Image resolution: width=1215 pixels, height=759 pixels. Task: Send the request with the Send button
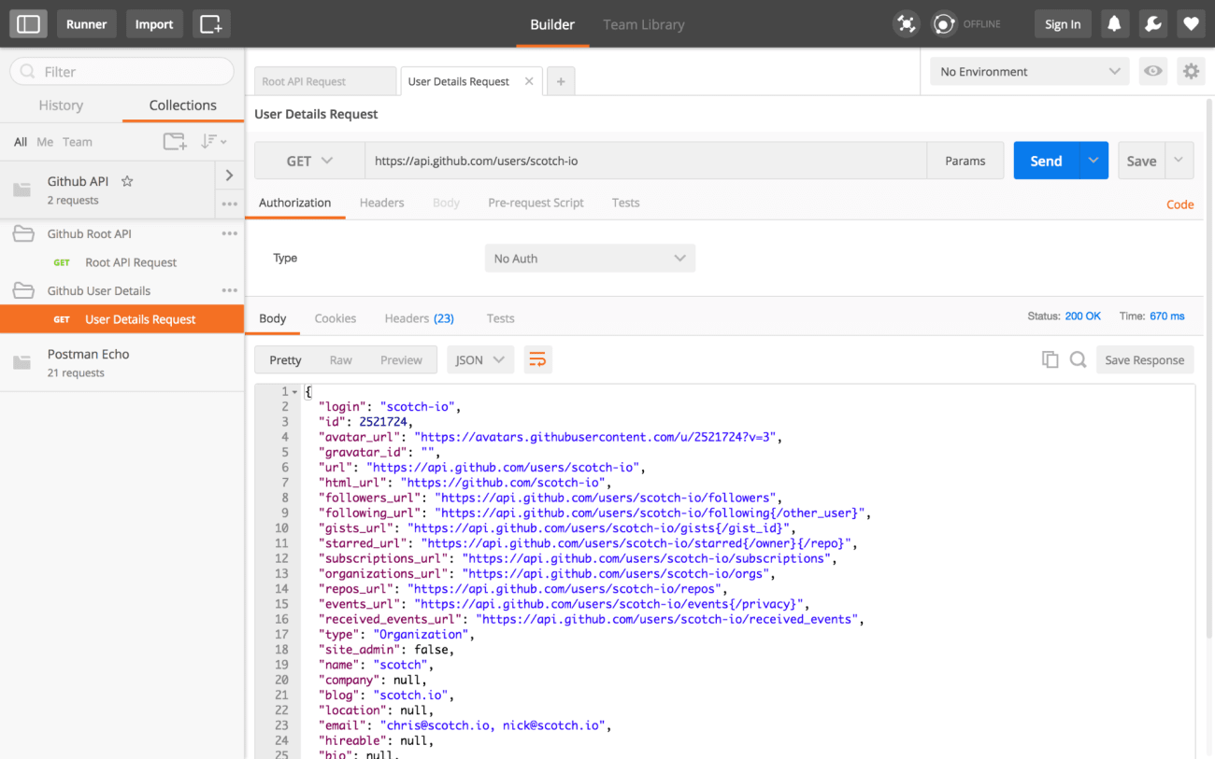[x=1046, y=161]
